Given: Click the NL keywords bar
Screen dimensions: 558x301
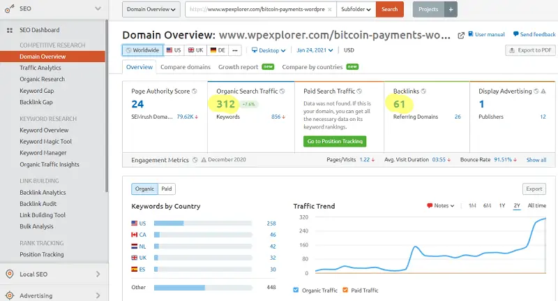Looking at the screenshot, I should coord(203,247).
